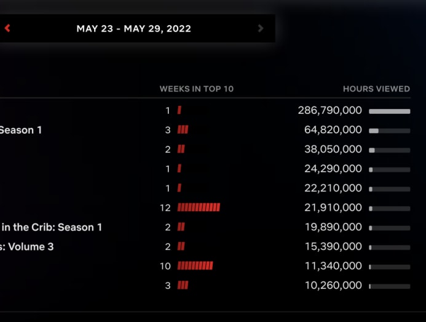Viewport: 426px width, 322px height.
Task: Click the 286,790,000 hours viewed bar
Action: click(x=390, y=111)
